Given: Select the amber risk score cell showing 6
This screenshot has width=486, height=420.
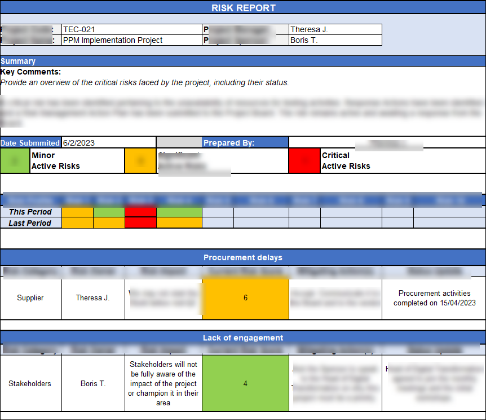Looking at the screenshot, I should [245, 298].
